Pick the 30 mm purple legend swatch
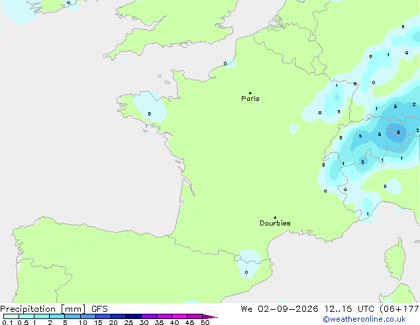420x325 pixels. 149,316
